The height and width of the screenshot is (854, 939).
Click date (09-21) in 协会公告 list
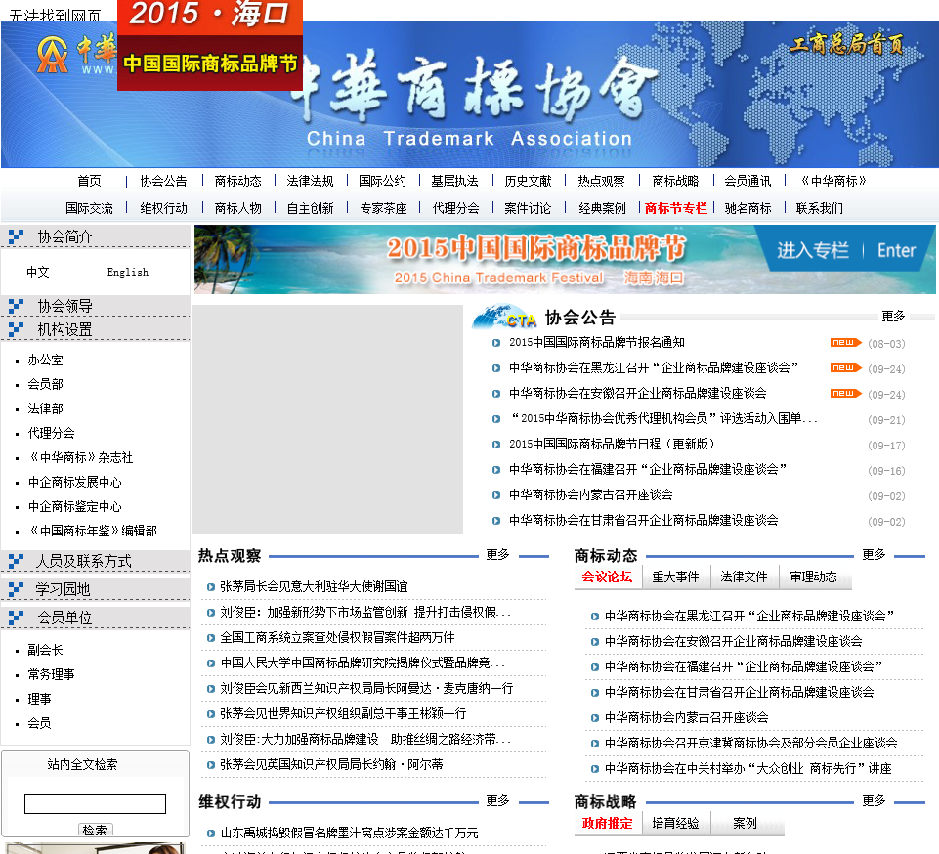(x=886, y=420)
